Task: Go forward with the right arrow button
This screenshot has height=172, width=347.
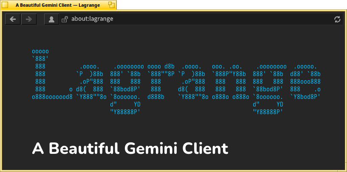Action: tap(28, 19)
